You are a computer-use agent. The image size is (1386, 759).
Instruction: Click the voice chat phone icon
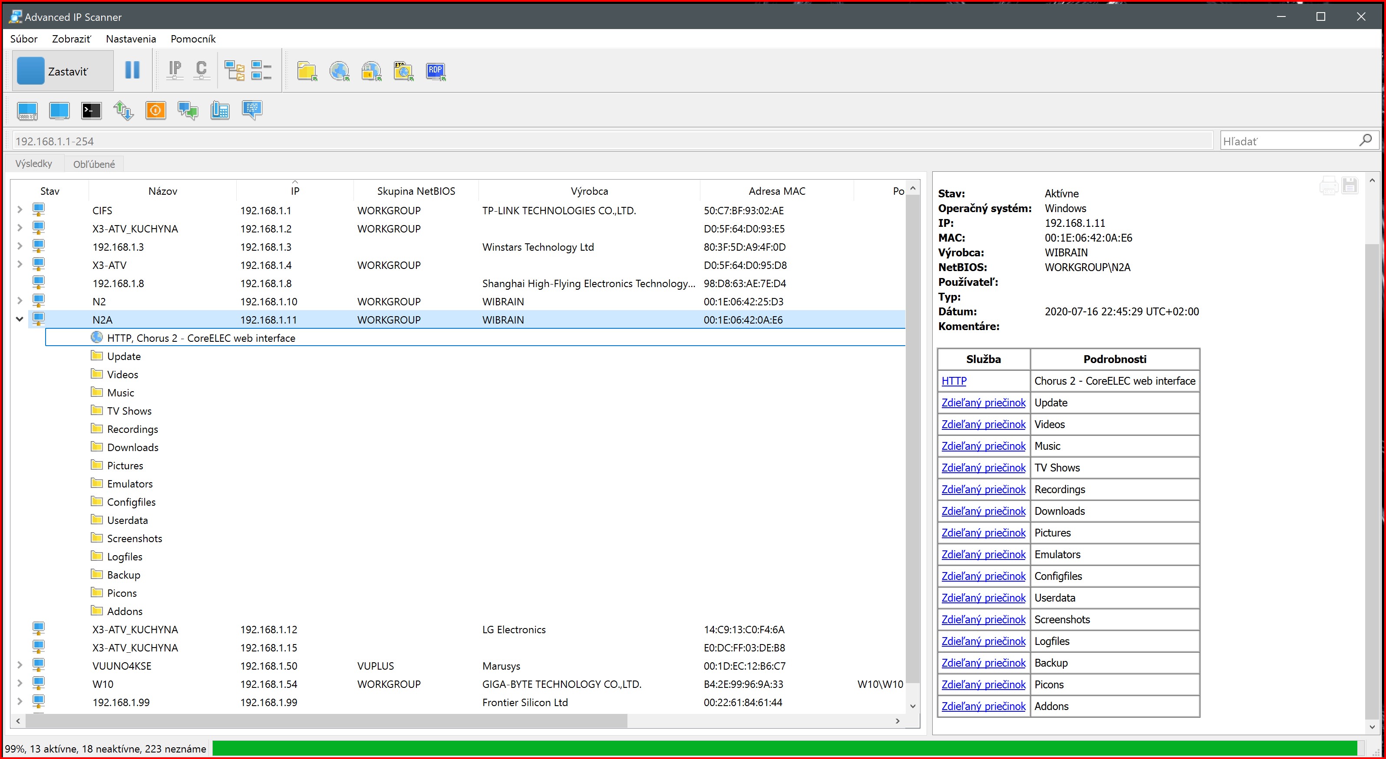tap(220, 110)
